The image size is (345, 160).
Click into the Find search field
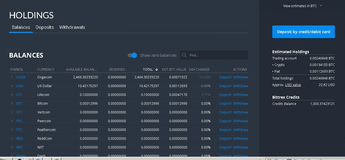[214, 55]
